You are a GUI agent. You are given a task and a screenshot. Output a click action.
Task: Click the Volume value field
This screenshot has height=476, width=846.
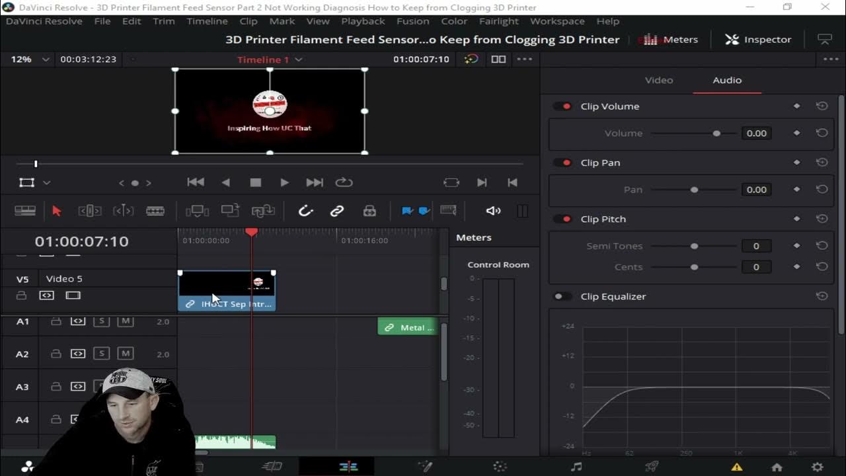point(757,133)
